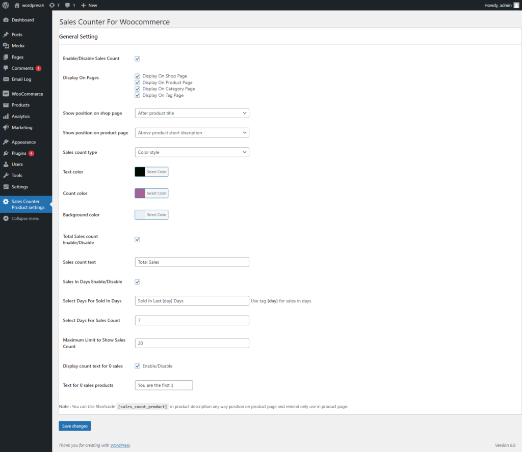
Task: Open the Products label in sidebar
Action: 20,105
